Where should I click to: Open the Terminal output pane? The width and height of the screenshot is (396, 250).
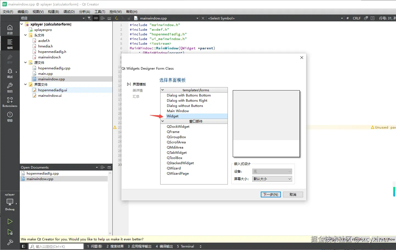tap(185, 246)
